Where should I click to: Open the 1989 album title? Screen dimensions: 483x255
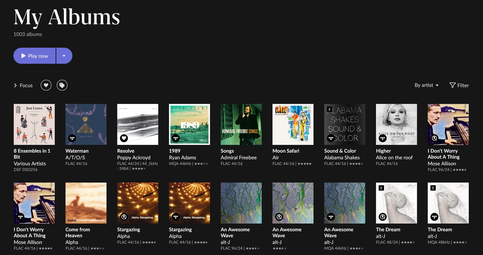(175, 151)
